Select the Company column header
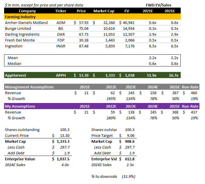The width and height of the screenshot is (205, 184). (27, 11)
